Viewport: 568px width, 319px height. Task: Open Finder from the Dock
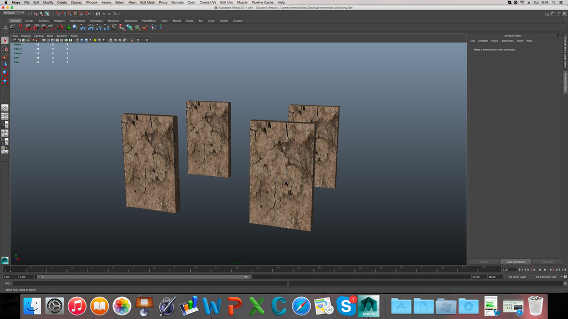(x=32, y=306)
